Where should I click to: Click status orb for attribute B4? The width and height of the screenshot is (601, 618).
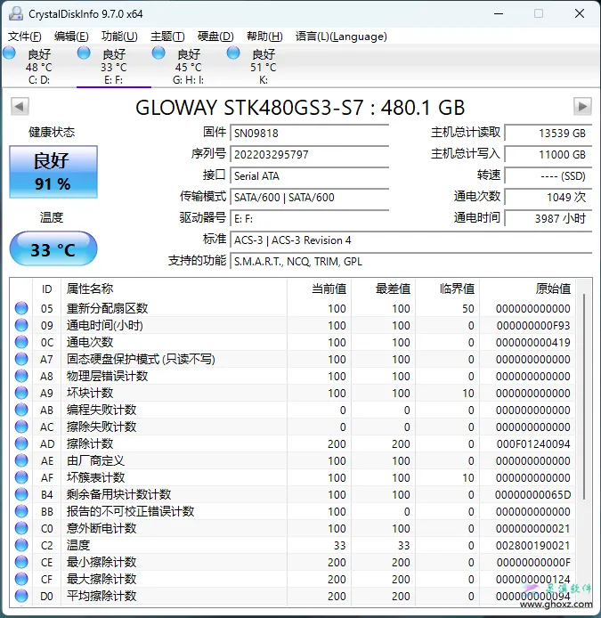[x=21, y=494]
